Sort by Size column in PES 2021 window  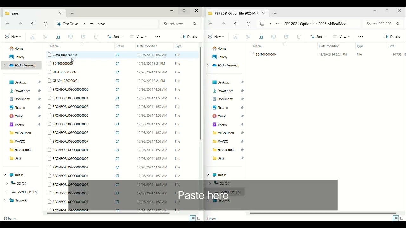391,46
